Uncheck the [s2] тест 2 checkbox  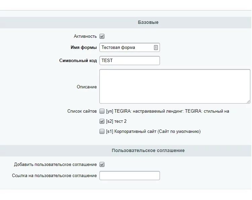pyautogui.click(x=102, y=121)
